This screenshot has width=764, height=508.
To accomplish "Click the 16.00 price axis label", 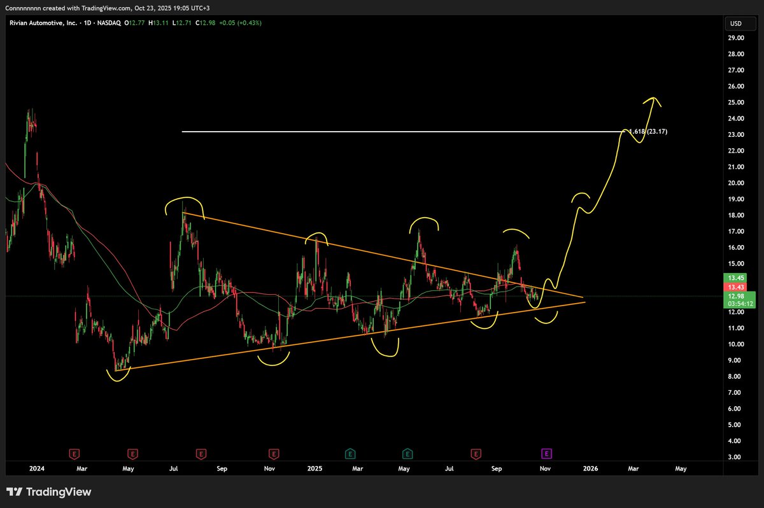I will (x=736, y=248).
